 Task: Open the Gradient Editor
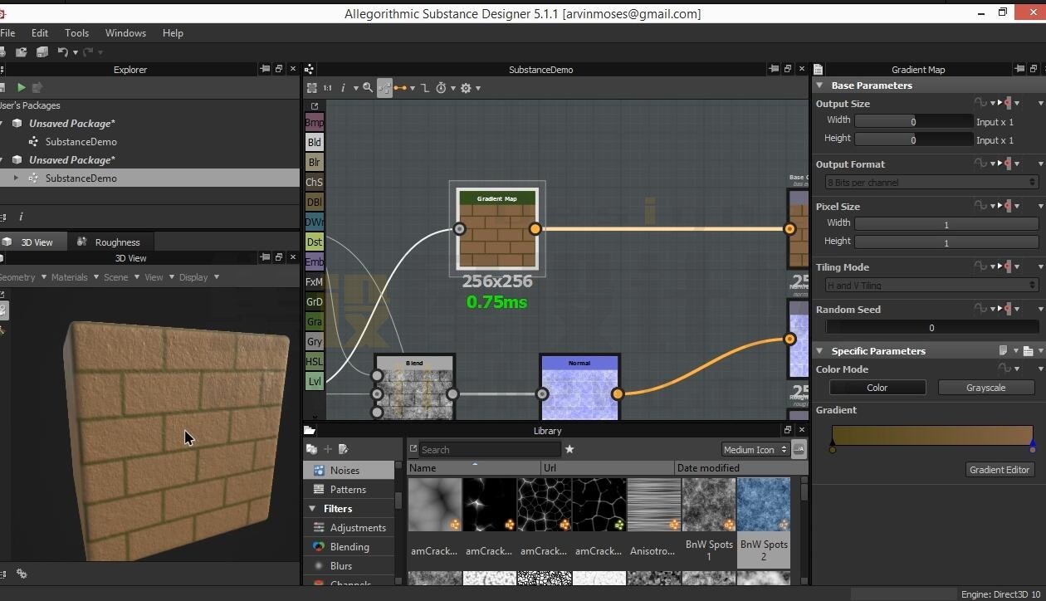[1000, 470]
